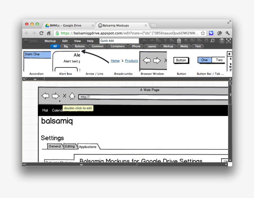Click the full screen presentation icon
The width and height of the screenshot is (254, 198).
click(228, 41)
